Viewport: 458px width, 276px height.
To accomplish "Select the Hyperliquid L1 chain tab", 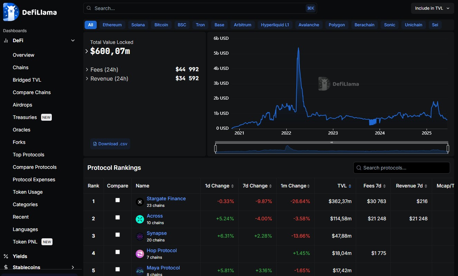I will (275, 25).
